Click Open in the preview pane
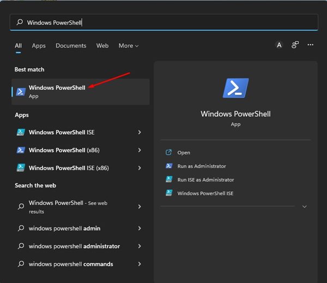Screen dimensions: 327x283 [x=184, y=153]
